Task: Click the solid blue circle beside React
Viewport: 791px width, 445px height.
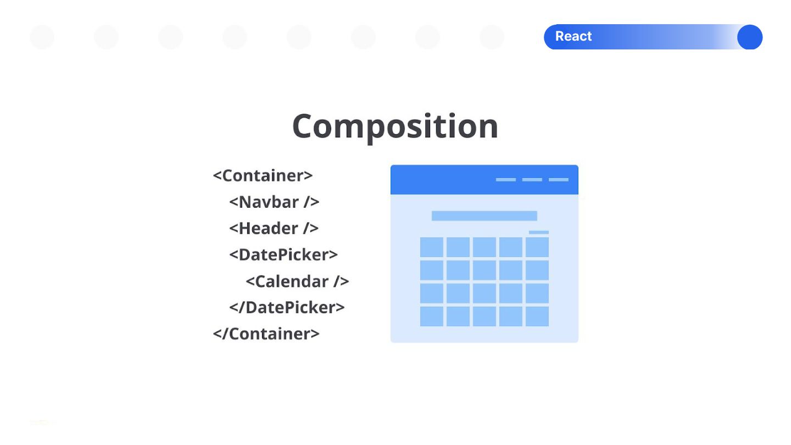Action: (x=750, y=37)
